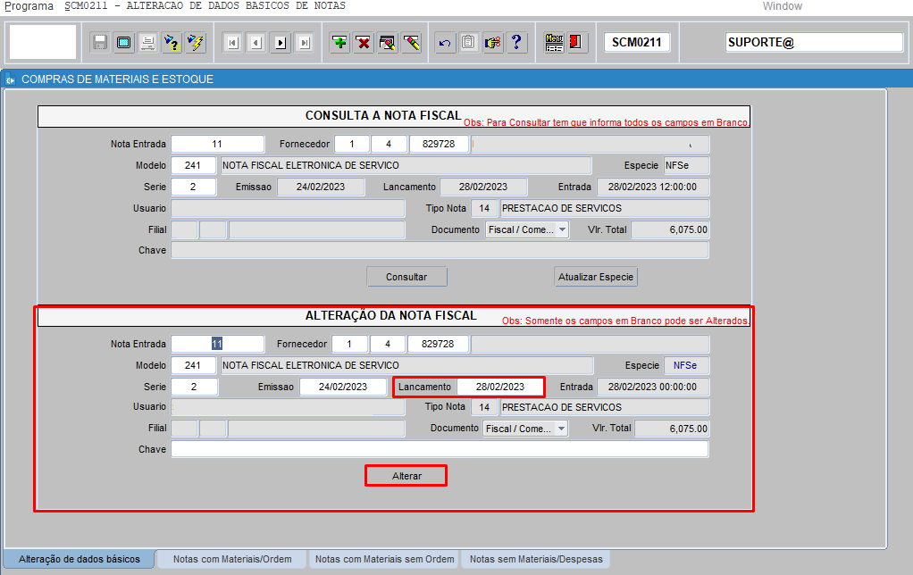Click Fornecedor 829728 field in Alteração section

point(438,344)
